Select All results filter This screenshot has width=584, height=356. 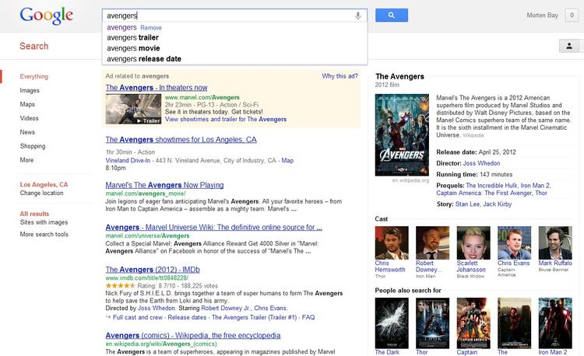(34, 214)
